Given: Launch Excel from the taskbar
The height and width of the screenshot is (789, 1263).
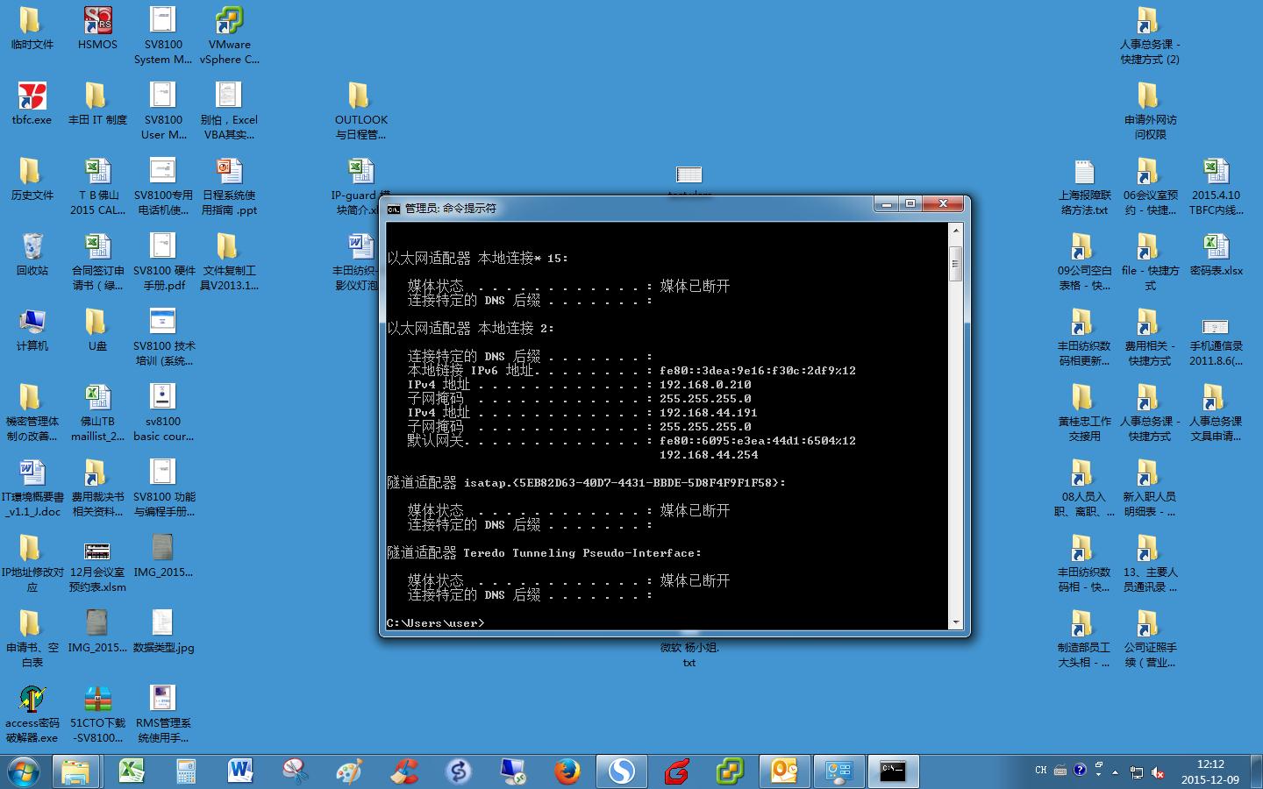Looking at the screenshot, I should pyautogui.click(x=132, y=771).
